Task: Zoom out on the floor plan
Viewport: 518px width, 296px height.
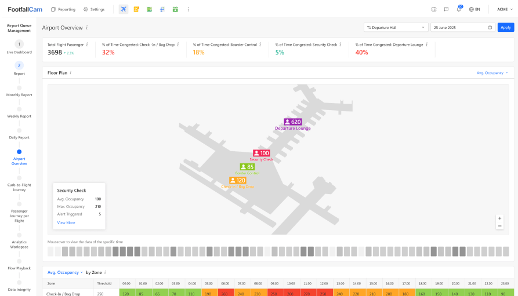Action: click(499, 226)
